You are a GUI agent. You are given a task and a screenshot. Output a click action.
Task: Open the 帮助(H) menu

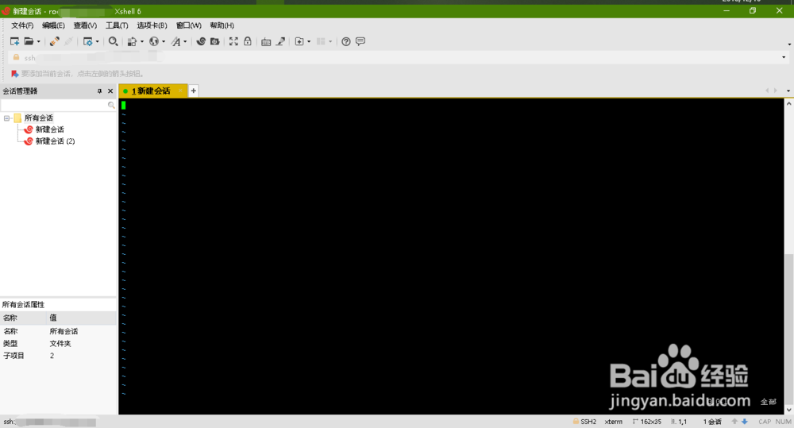[222, 25]
